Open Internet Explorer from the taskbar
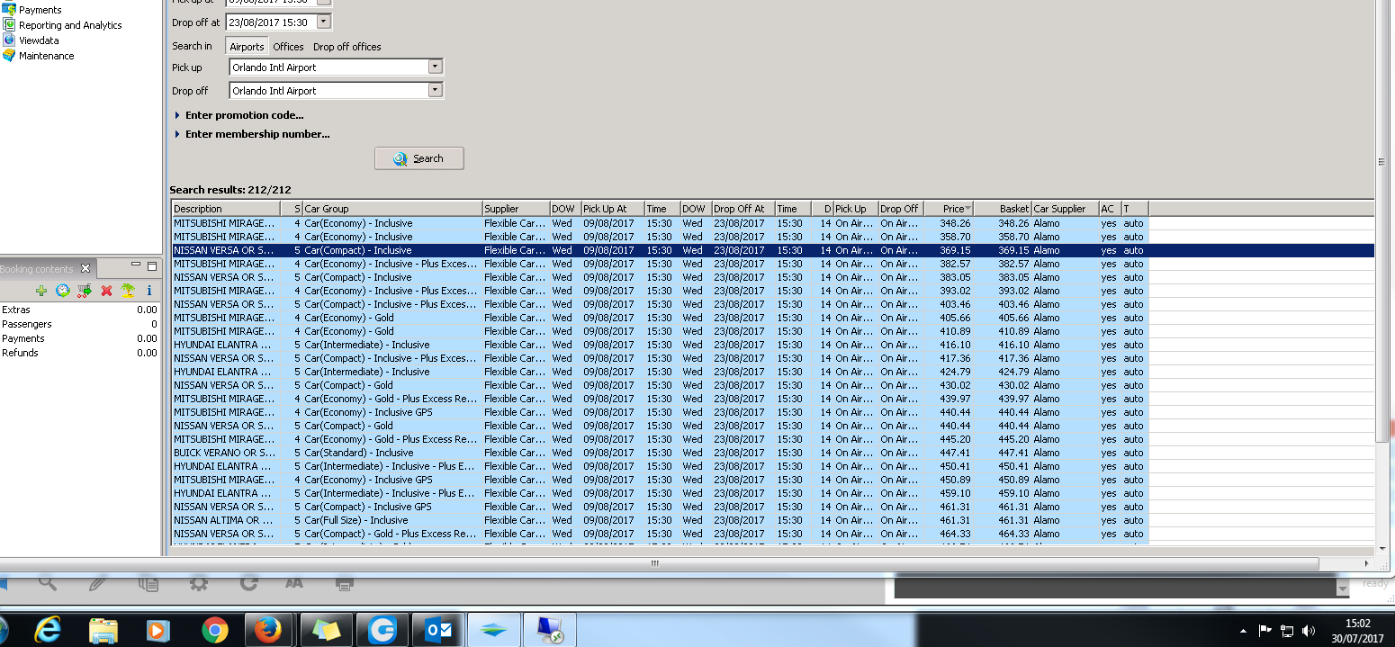The height and width of the screenshot is (647, 1395). tap(48, 630)
